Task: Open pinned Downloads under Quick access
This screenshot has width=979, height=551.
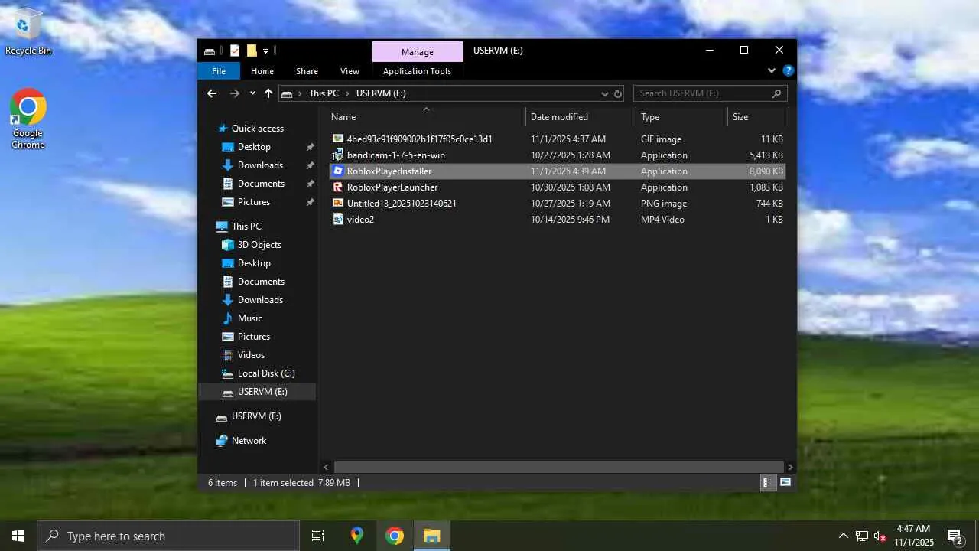Action: coord(260,165)
